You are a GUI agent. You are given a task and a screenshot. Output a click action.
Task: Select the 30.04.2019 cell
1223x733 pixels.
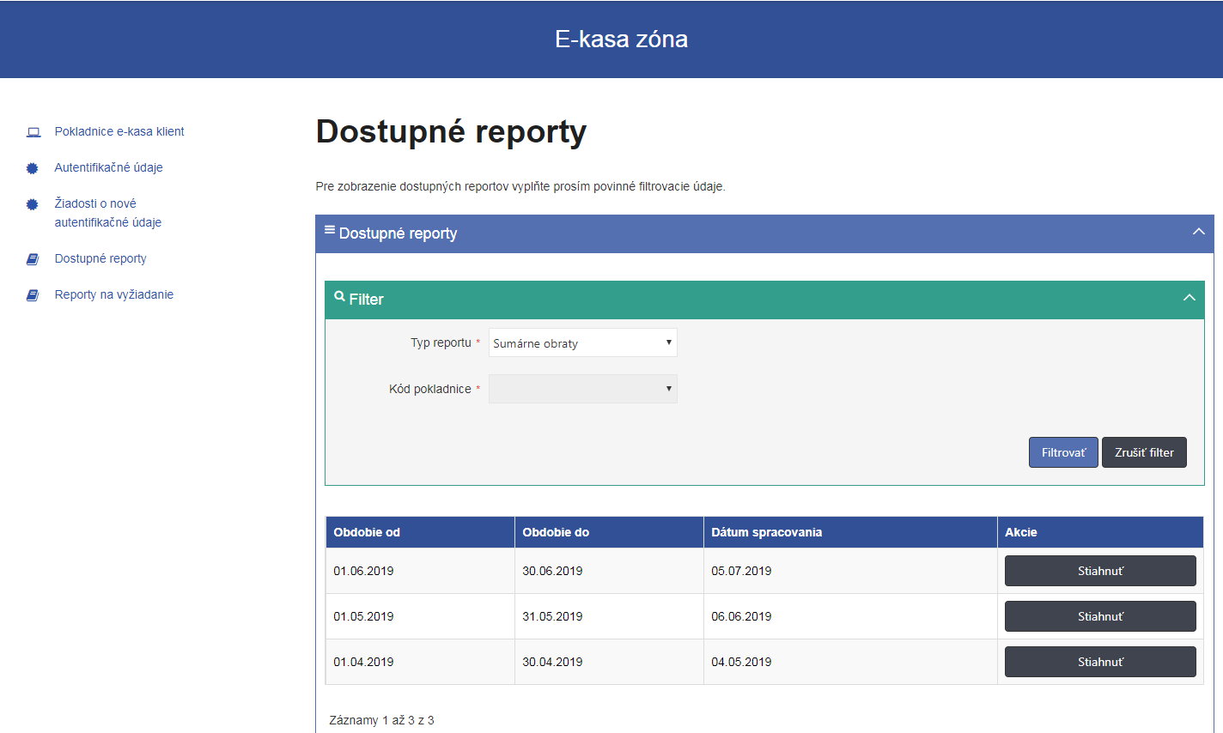[x=609, y=662]
